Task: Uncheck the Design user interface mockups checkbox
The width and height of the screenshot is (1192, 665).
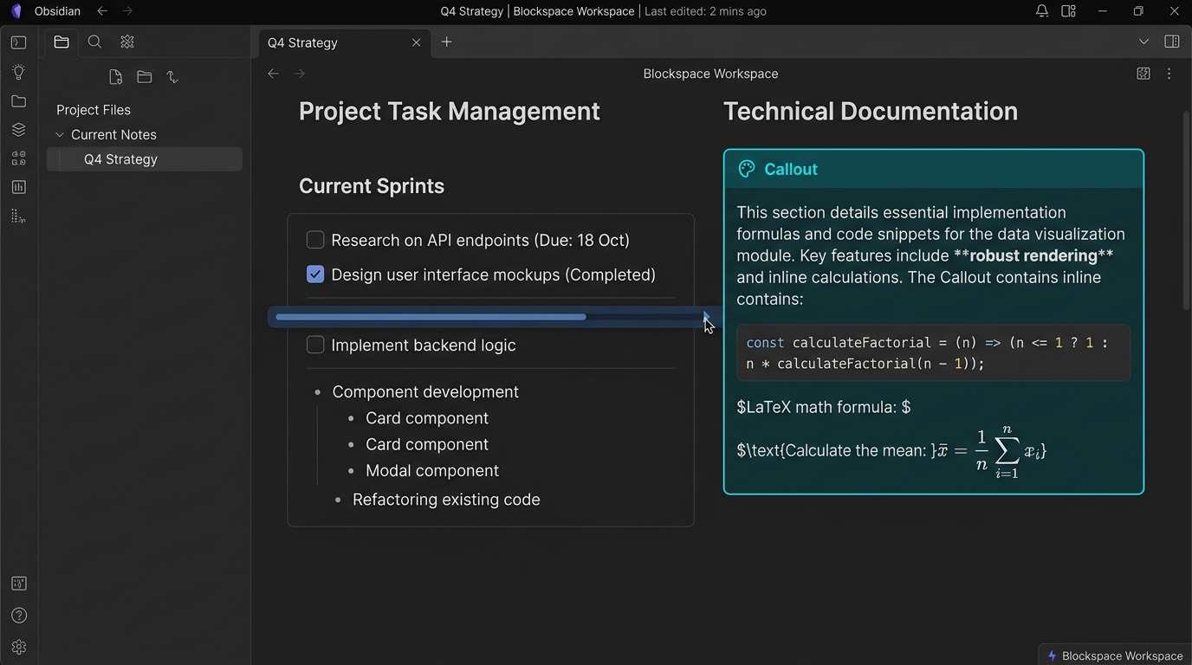Action: pos(315,274)
